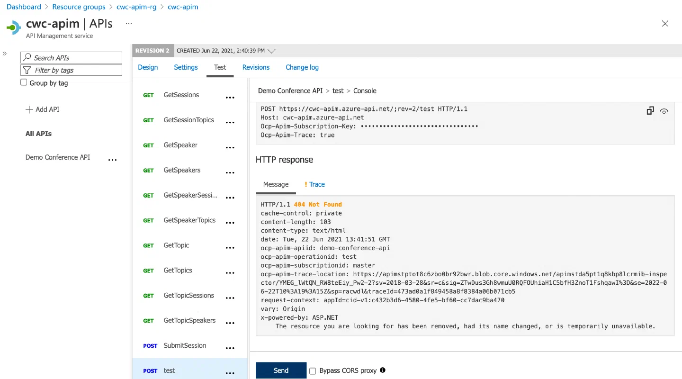The height and width of the screenshot is (379, 682).
Task: Select Demo Conference API in the list
Action: [x=58, y=157]
